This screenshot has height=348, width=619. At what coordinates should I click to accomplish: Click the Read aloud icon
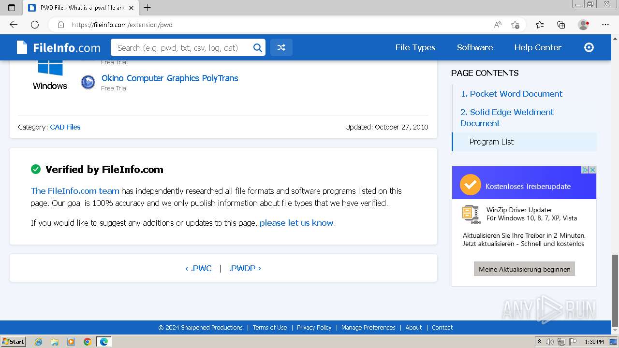(498, 25)
